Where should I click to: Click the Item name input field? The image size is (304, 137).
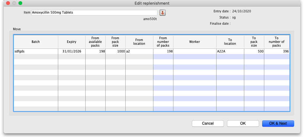coord(95,13)
